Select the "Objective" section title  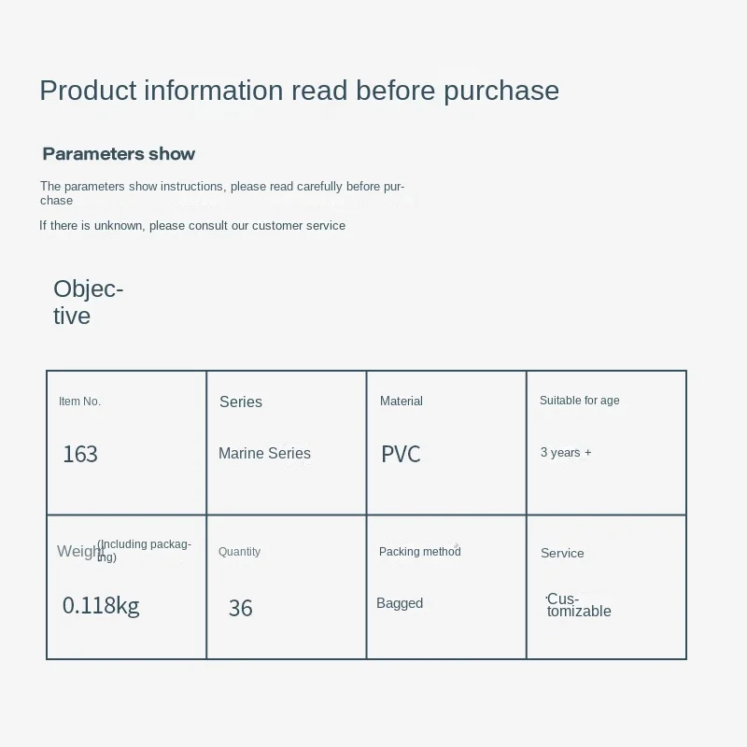(x=88, y=302)
